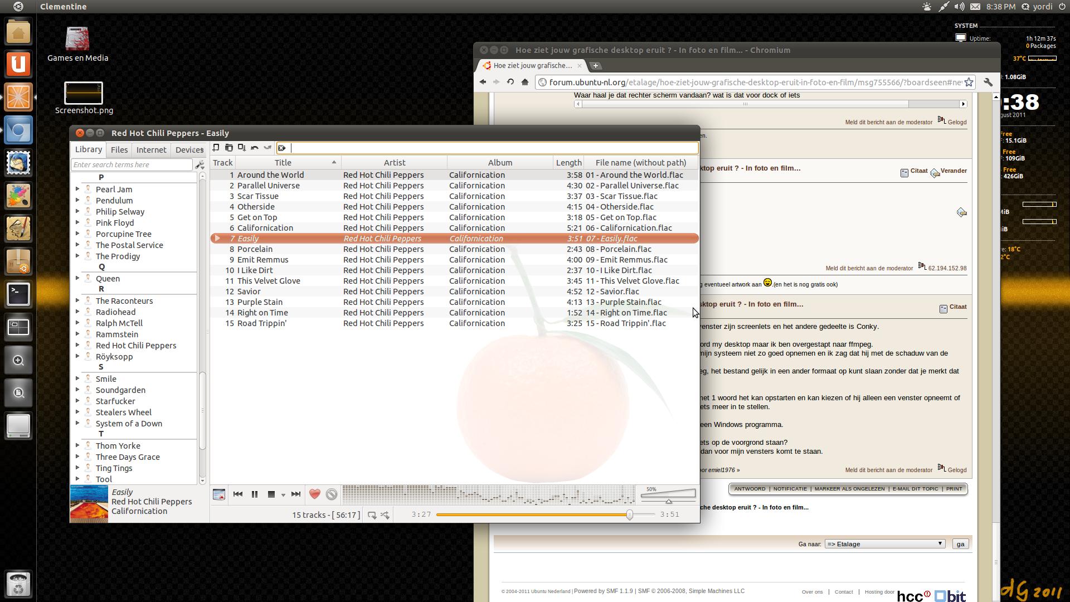Screen dimensions: 1070x602
Task: Select System of a Down in library
Action: (x=129, y=424)
